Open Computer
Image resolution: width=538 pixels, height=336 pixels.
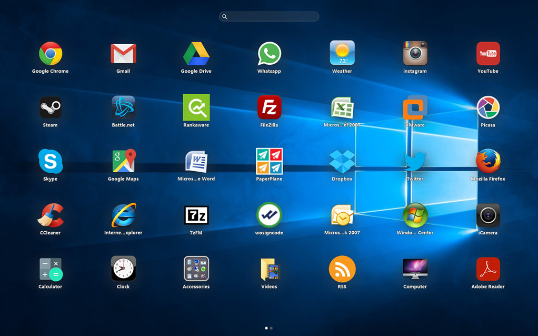[415, 269]
